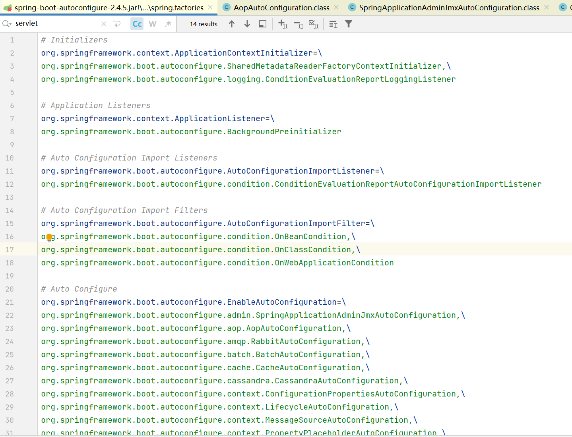Viewport: 572px width, 437px height.
Task: Click BatchAutoConfiguration line
Action: point(206,354)
